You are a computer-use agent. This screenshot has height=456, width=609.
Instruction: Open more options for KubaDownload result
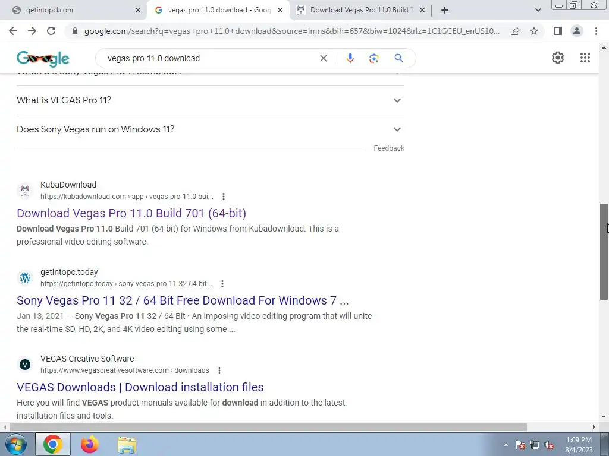pos(224,197)
